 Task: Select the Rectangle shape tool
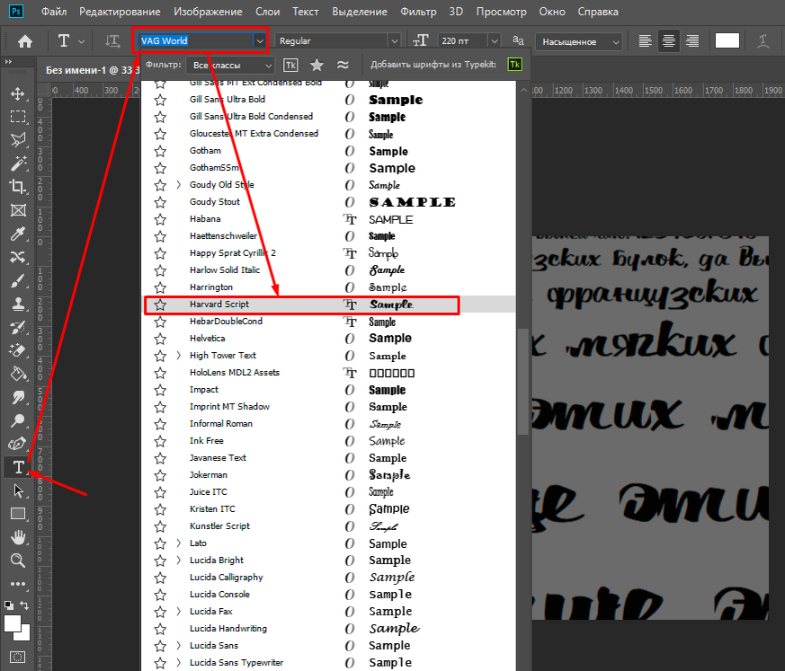click(x=18, y=514)
